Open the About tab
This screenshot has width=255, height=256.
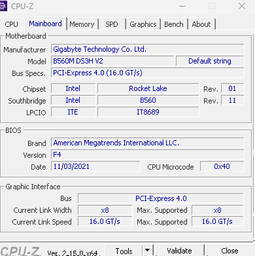(x=201, y=24)
